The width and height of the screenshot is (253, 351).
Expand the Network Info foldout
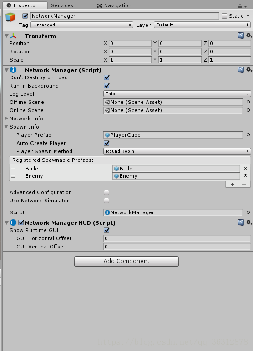coord(6,118)
